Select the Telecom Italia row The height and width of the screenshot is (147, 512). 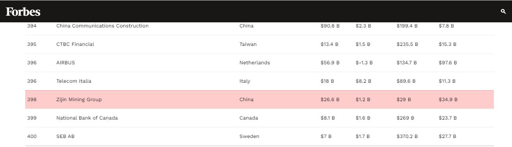(260, 81)
